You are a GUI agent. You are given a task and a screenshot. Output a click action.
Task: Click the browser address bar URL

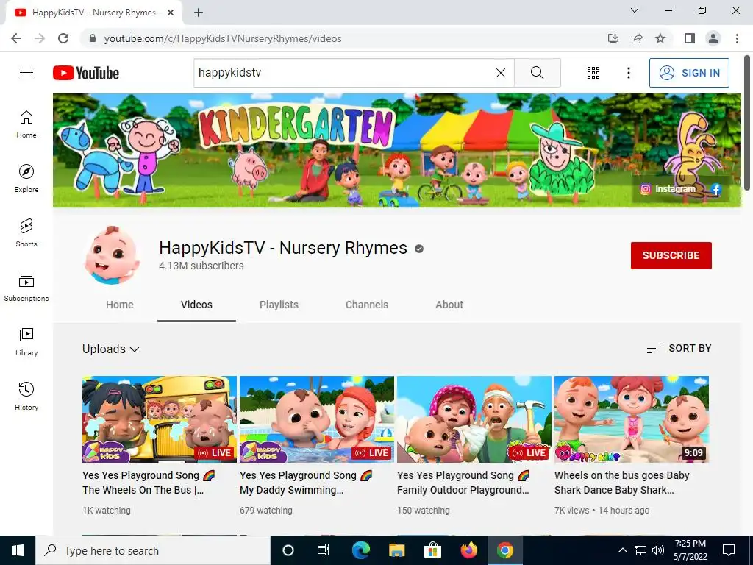click(223, 38)
